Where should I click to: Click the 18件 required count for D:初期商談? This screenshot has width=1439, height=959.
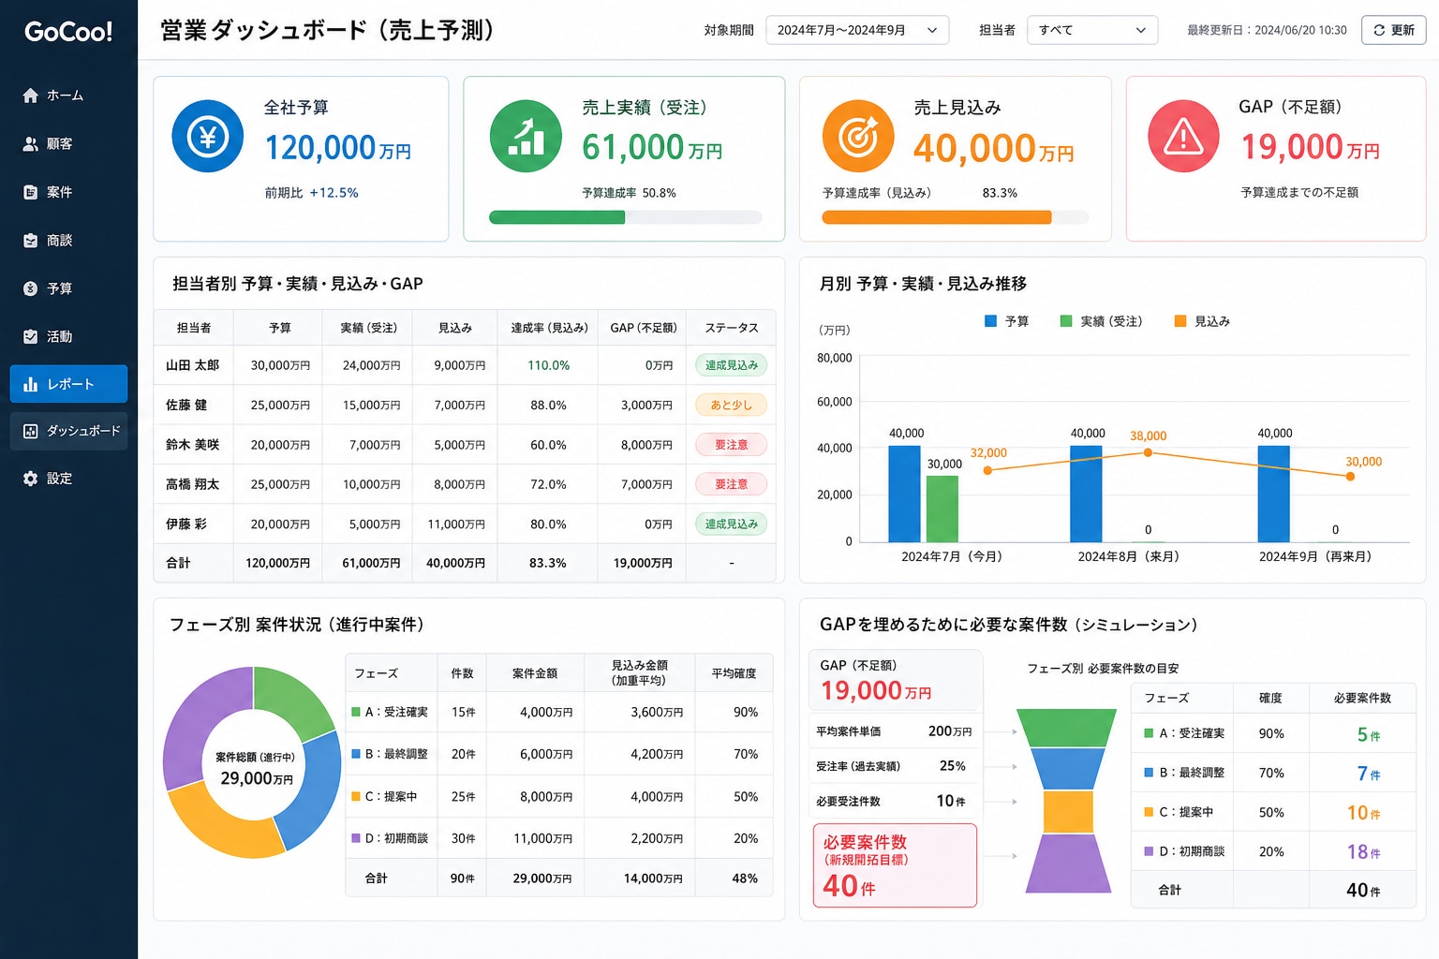(1363, 851)
